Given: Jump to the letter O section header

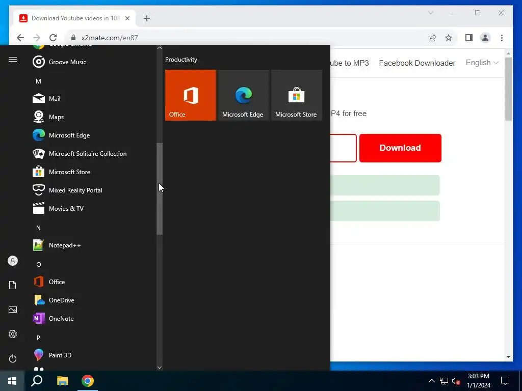Looking at the screenshot, I should (x=38, y=264).
